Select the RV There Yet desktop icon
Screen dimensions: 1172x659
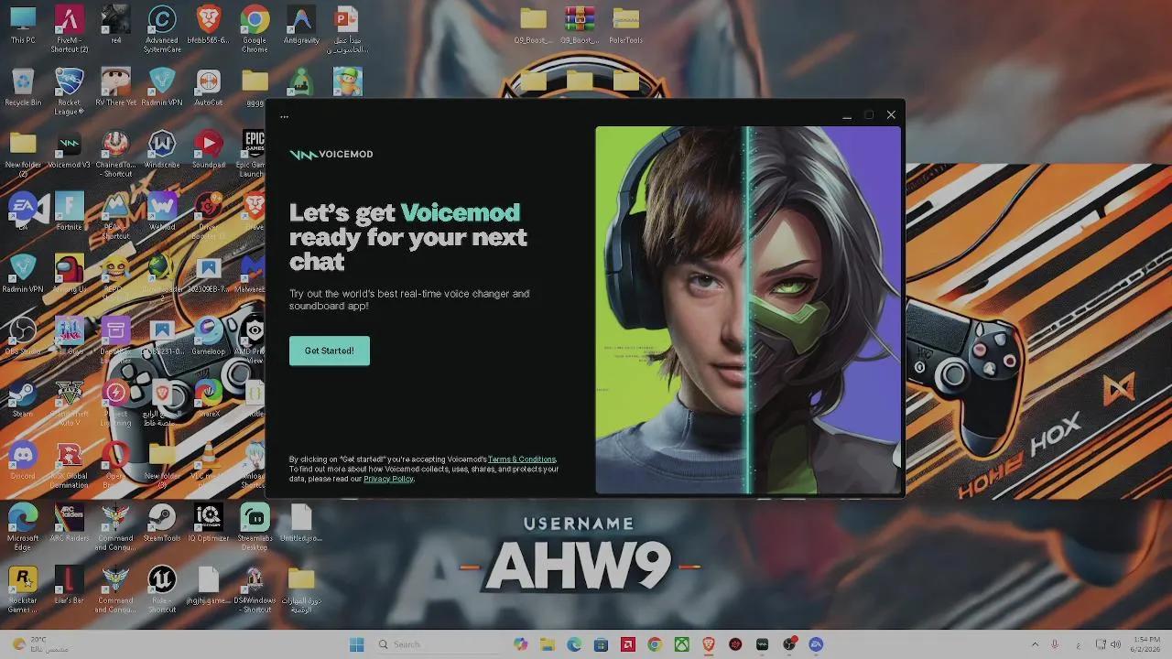[115, 88]
